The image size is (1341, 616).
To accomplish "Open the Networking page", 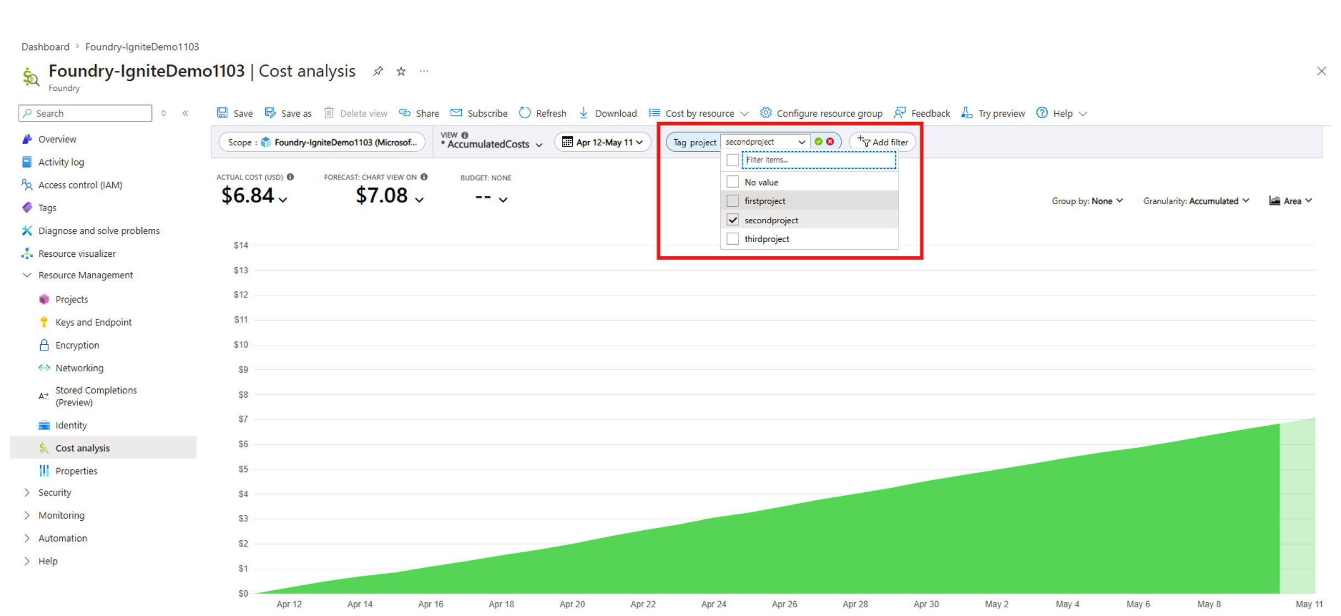I will click(x=79, y=368).
